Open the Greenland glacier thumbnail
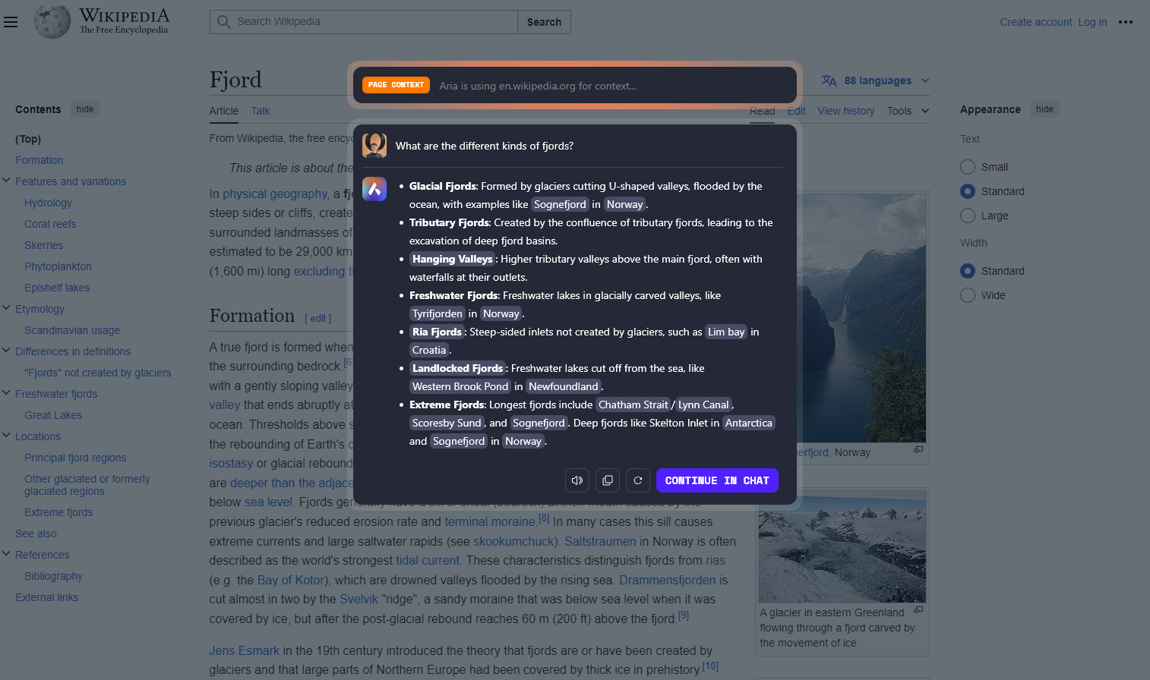The height and width of the screenshot is (680, 1150). click(842, 546)
